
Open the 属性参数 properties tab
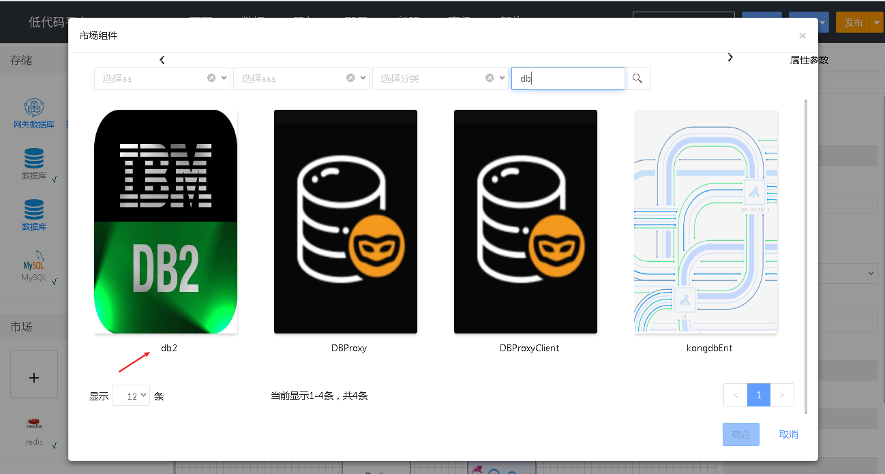[809, 60]
